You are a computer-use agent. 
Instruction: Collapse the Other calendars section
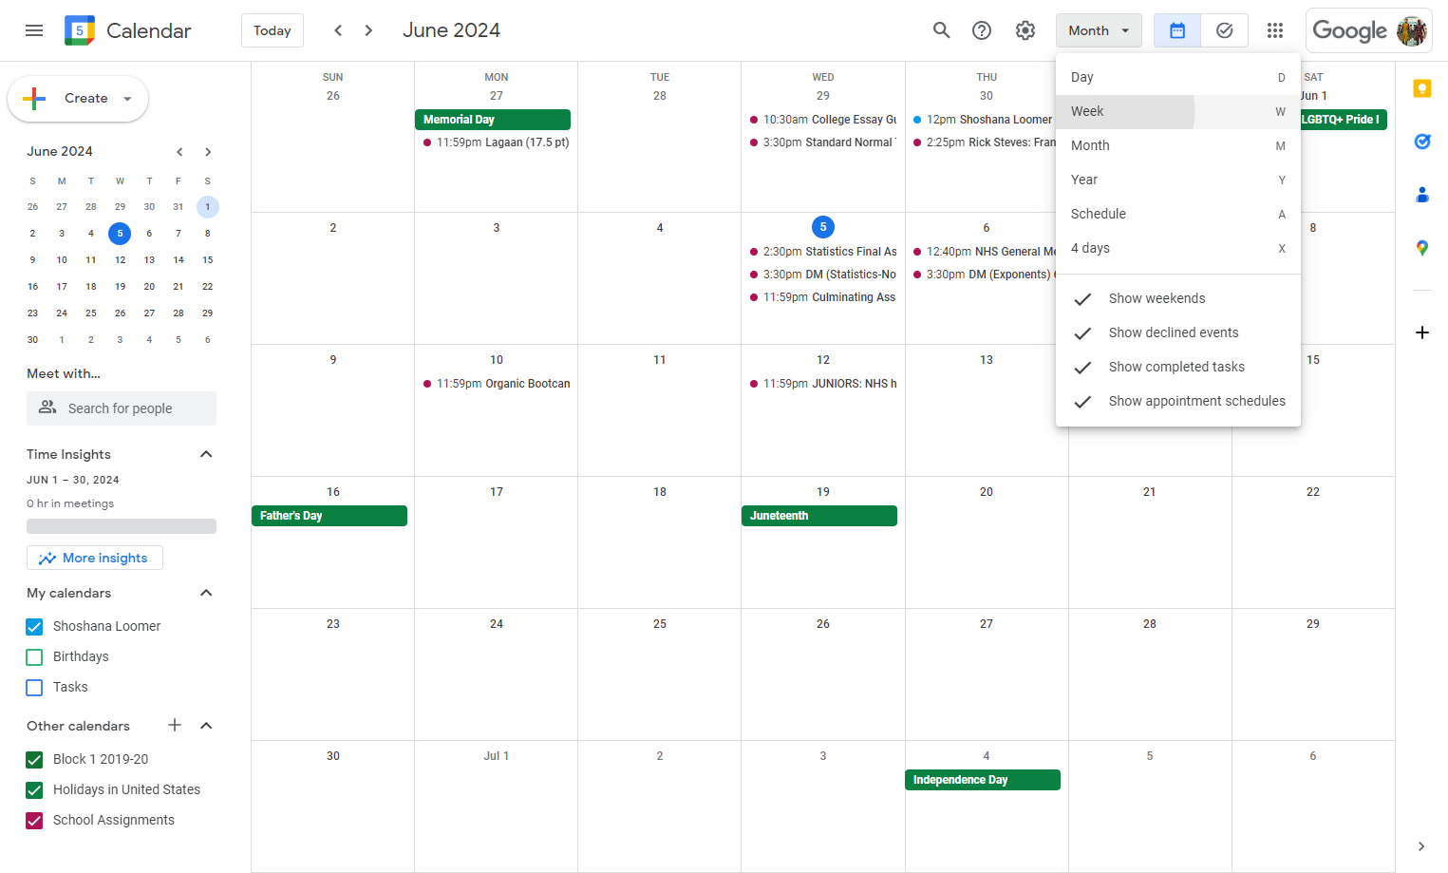coord(206,726)
